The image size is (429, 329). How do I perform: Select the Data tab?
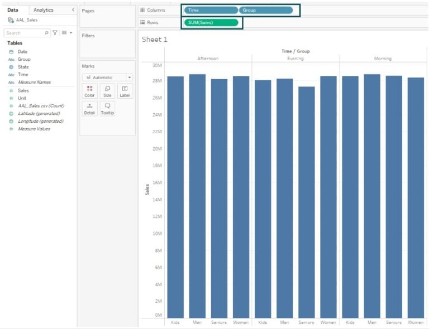[12, 10]
